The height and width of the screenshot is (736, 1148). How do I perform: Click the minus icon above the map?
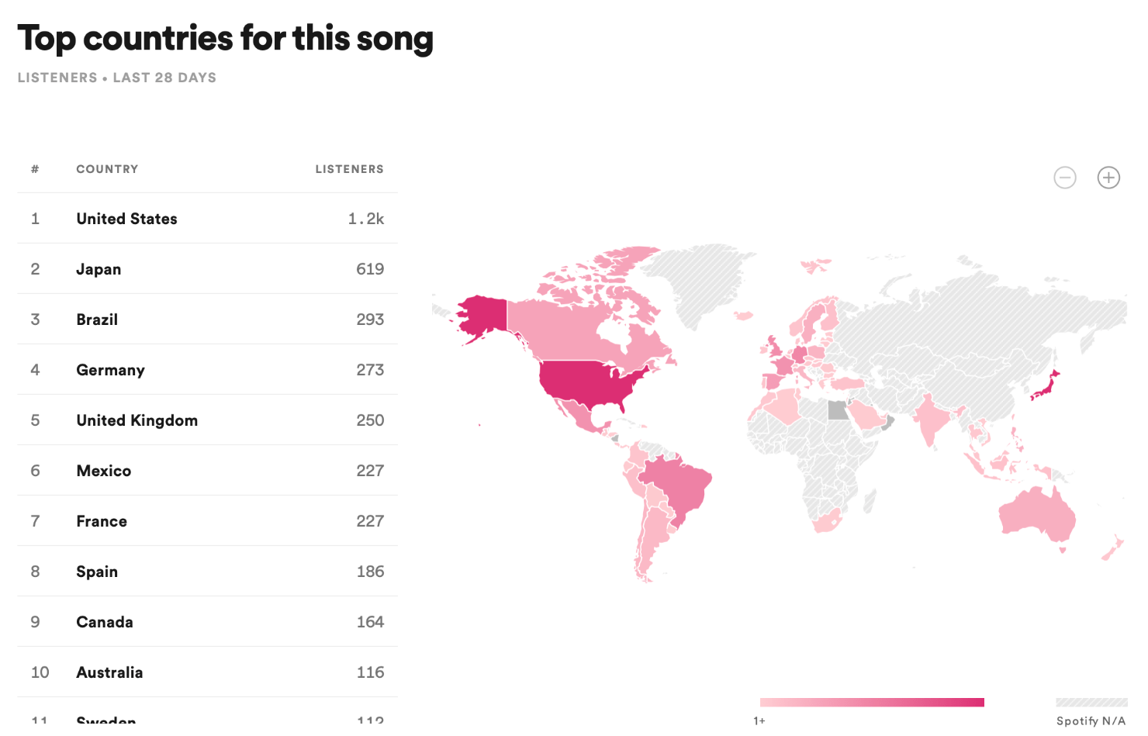pyautogui.click(x=1065, y=177)
